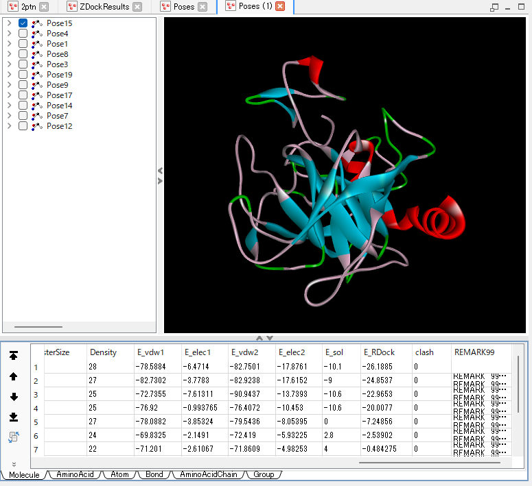This screenshot has height=486, width=532.
Task: Expand the Pose8 tree node
Action: click(x=8, y=54)
